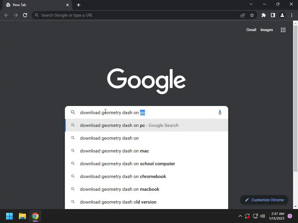Open the tab search chevron
This screenshot has height=223, width=298.
251,4
